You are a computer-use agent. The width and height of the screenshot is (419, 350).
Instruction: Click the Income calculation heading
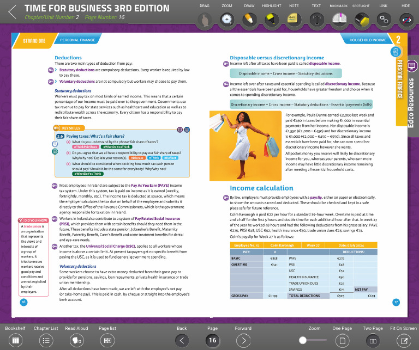[x=261, y=188]
